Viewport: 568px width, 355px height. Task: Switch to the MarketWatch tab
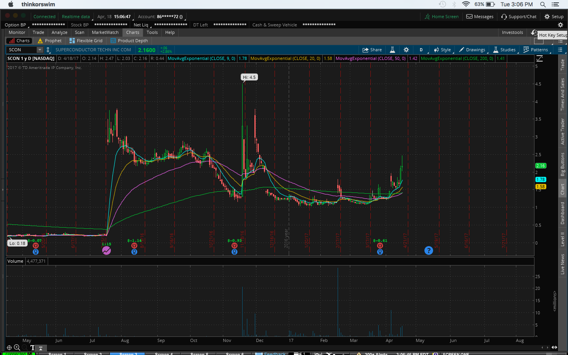click(105, 32)
